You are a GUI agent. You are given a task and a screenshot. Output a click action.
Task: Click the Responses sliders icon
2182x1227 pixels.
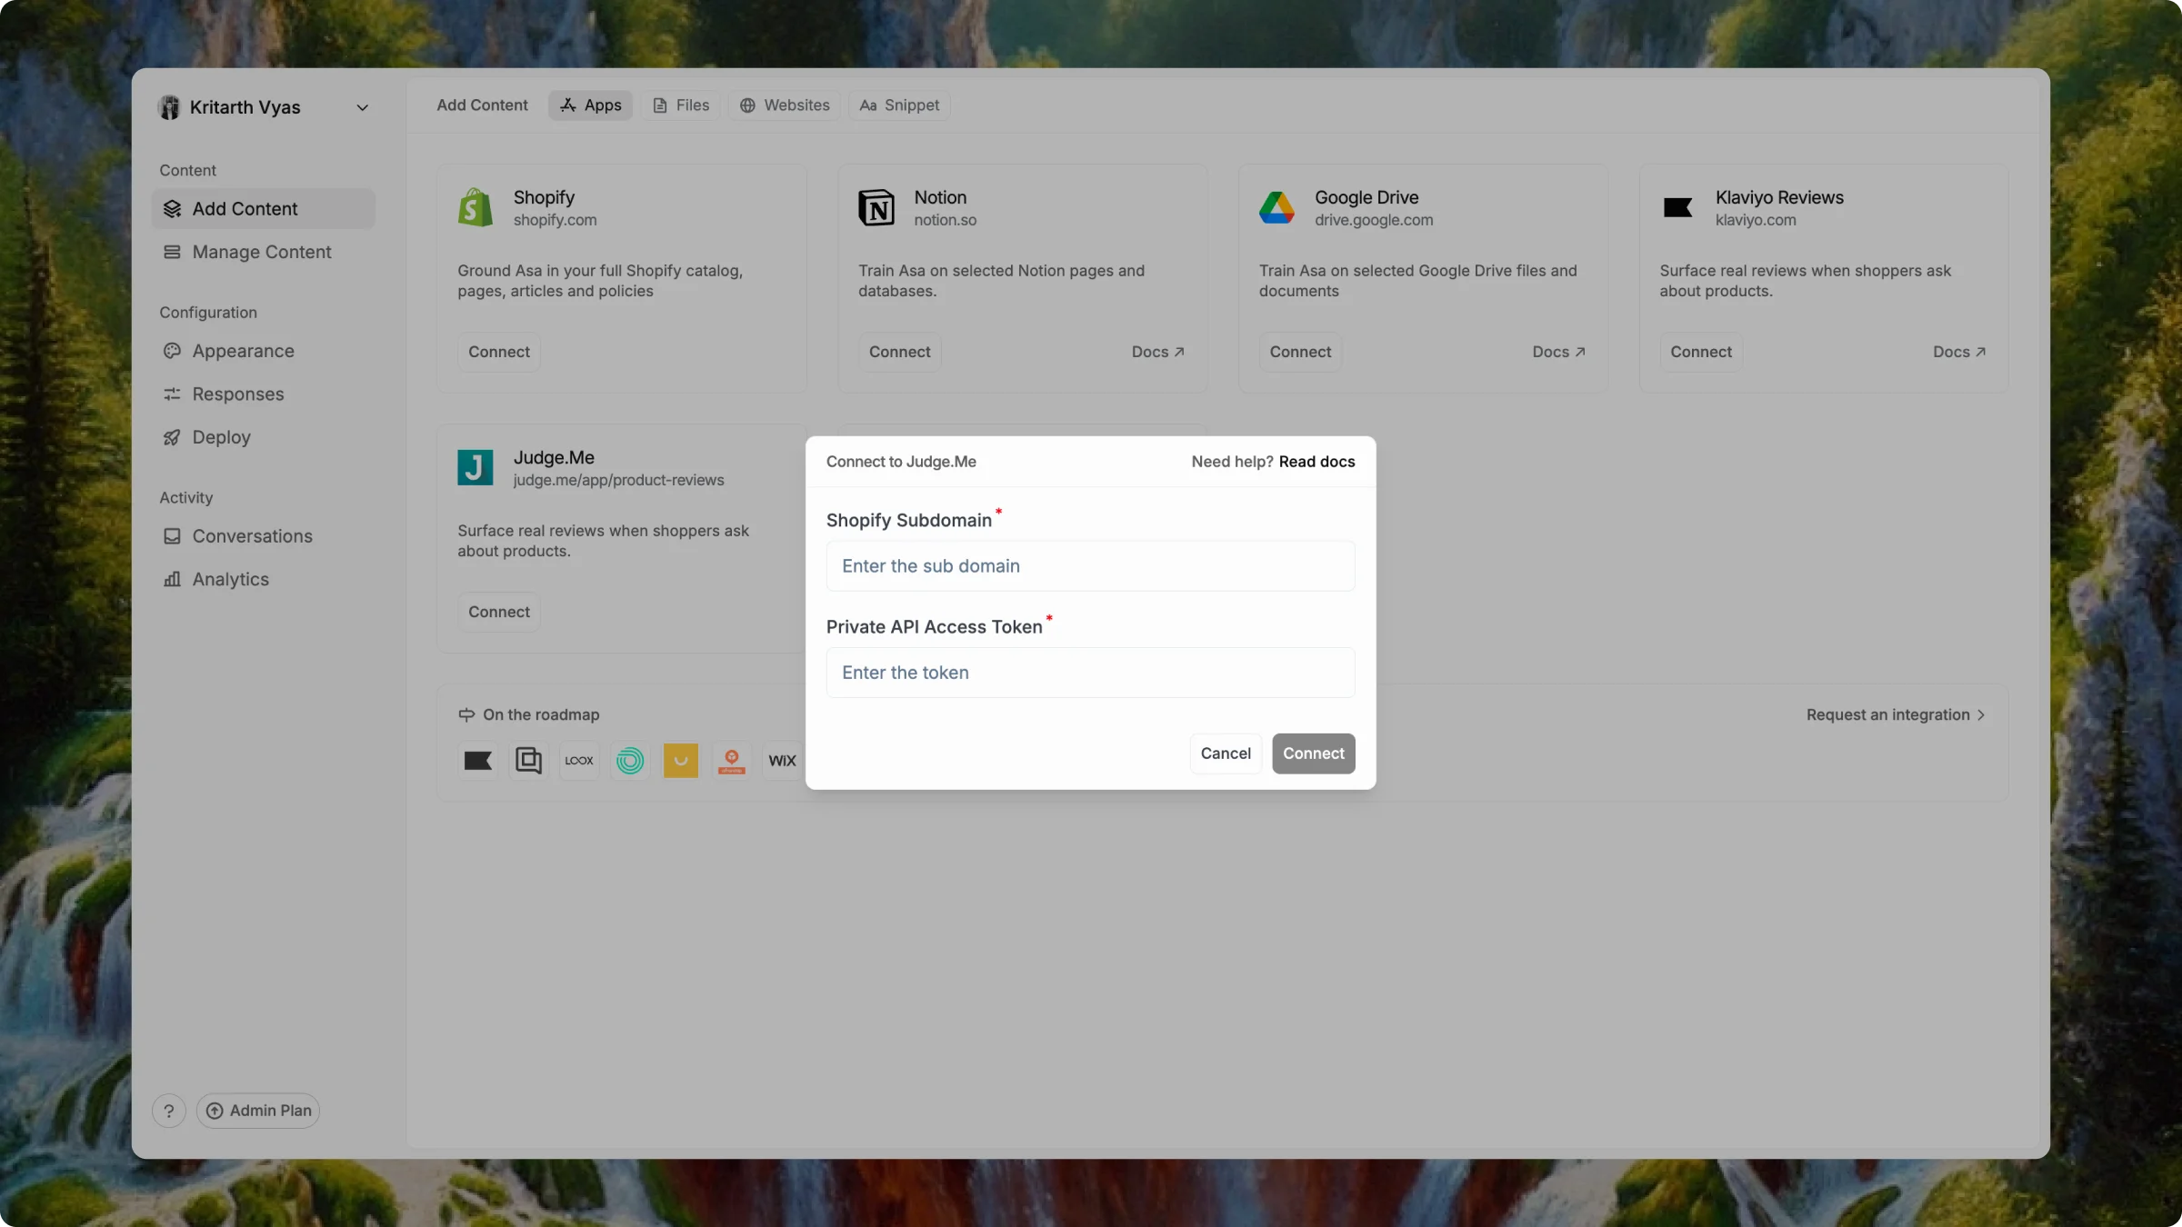coord(172,394)
